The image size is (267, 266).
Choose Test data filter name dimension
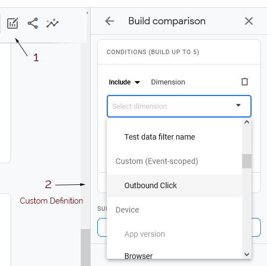click(x=174, y=137)
